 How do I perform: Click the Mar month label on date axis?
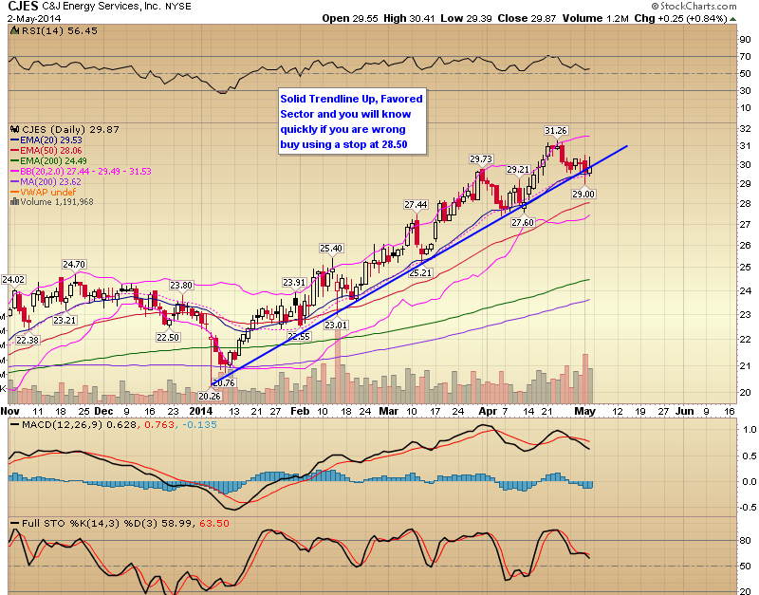[388, 411]
